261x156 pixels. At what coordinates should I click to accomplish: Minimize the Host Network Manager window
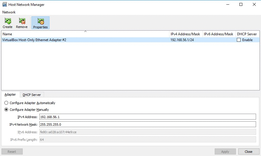(x=228, y=4)
